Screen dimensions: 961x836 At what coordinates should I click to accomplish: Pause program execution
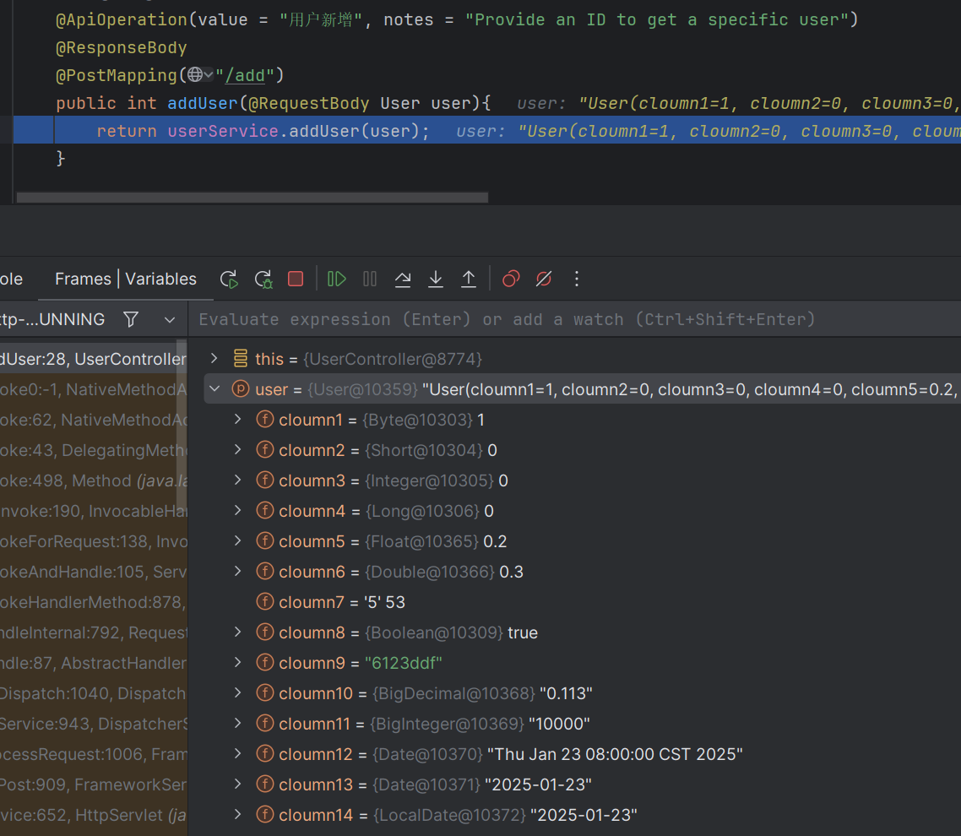[x=370, y=280]
